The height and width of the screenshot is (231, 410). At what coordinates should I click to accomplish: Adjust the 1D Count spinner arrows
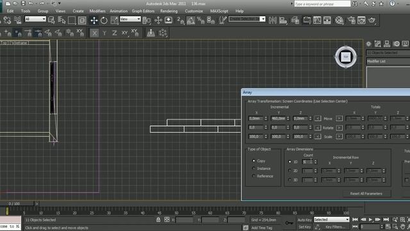pos(315,162)
